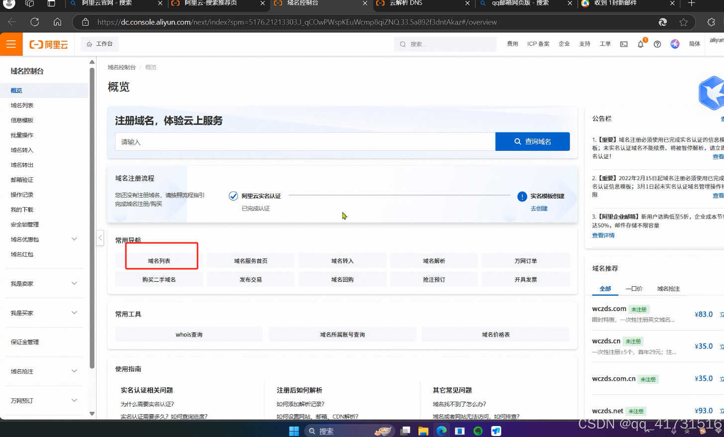Open the 域名价格表 tool

(496, 334)
